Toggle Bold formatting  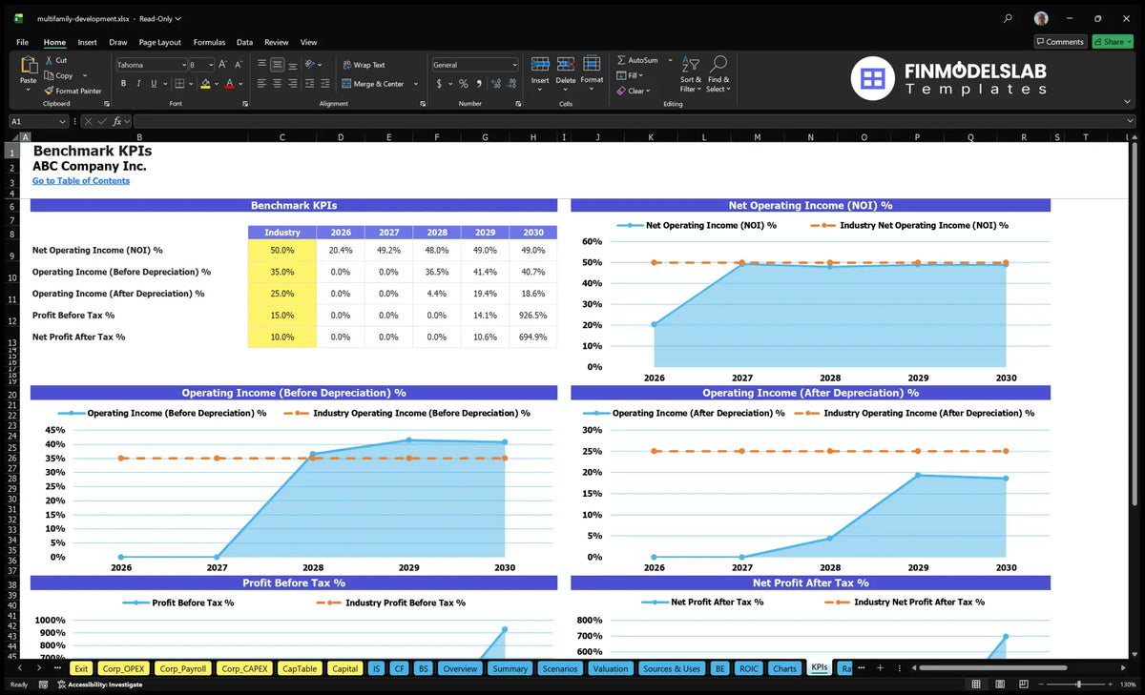point(123,84)
